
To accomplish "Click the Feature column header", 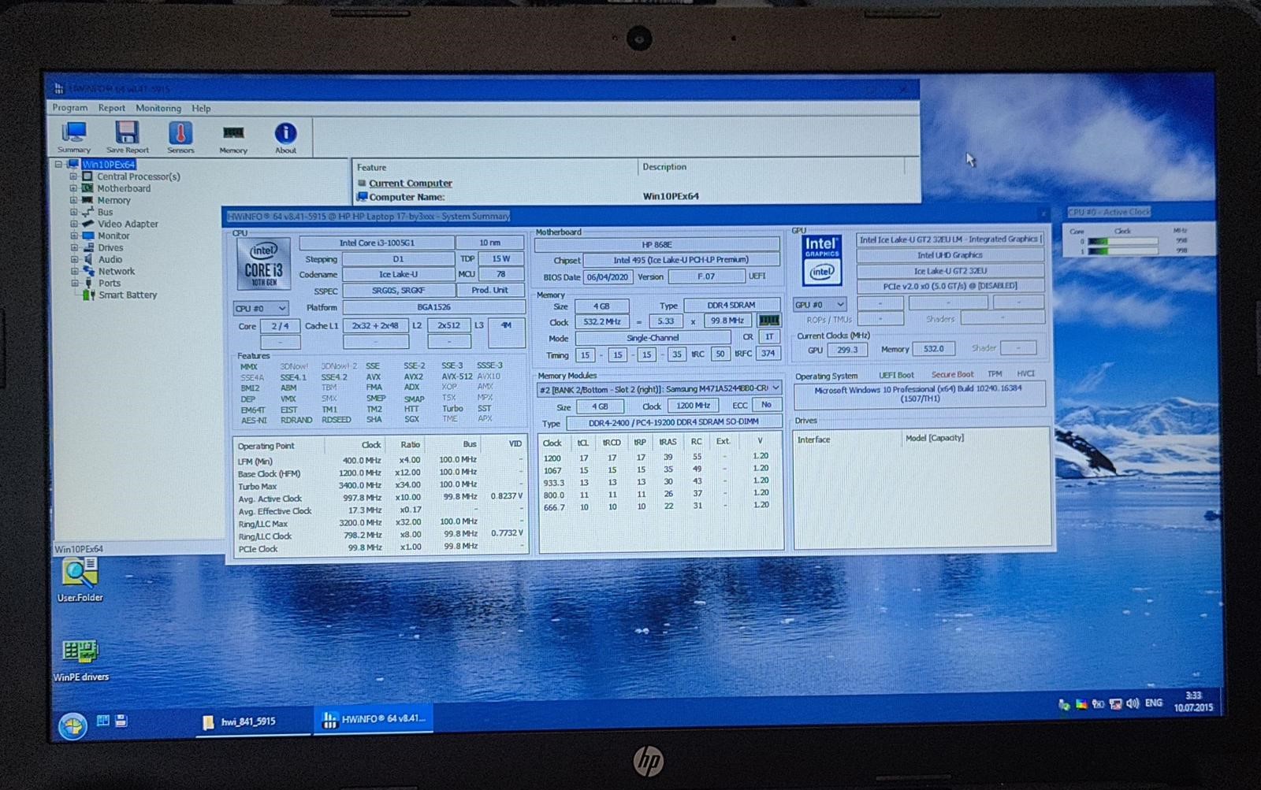I will pyautogui.click(x=494, y=167).
